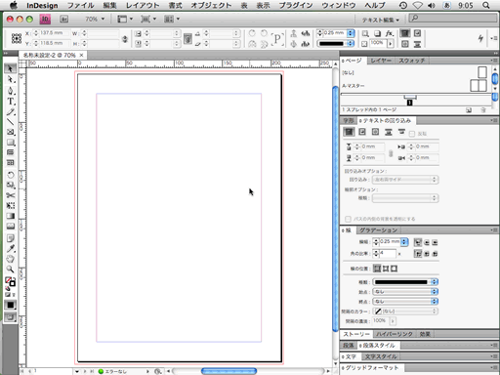The width and height of the screenshot is (500, 375).
Task: Select Wrap around bounding box option
Action: pos(362,132)
